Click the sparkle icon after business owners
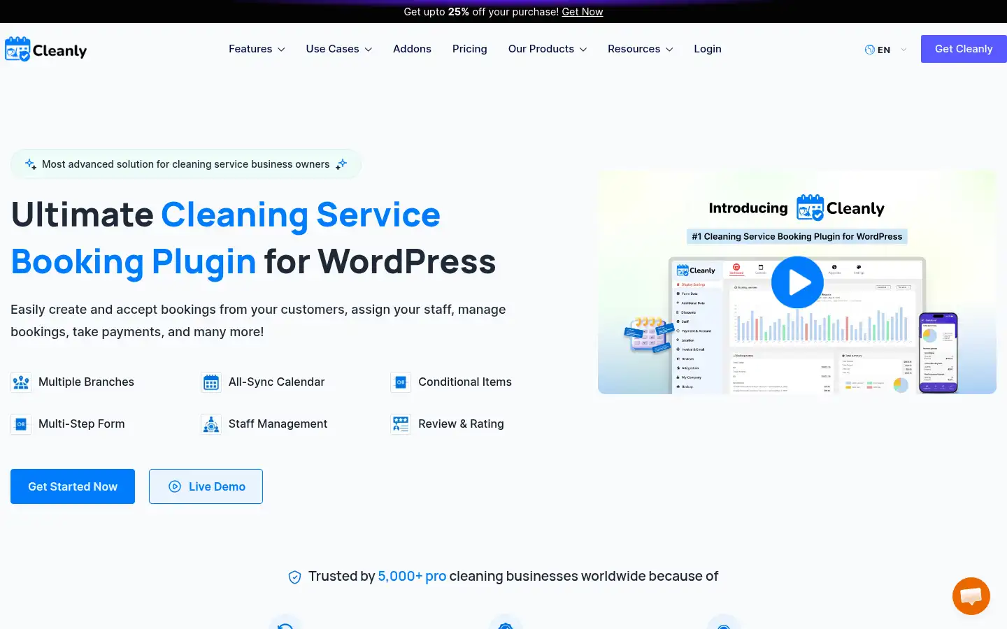This screenshot has width=1007, height=629. click(341, 164)
